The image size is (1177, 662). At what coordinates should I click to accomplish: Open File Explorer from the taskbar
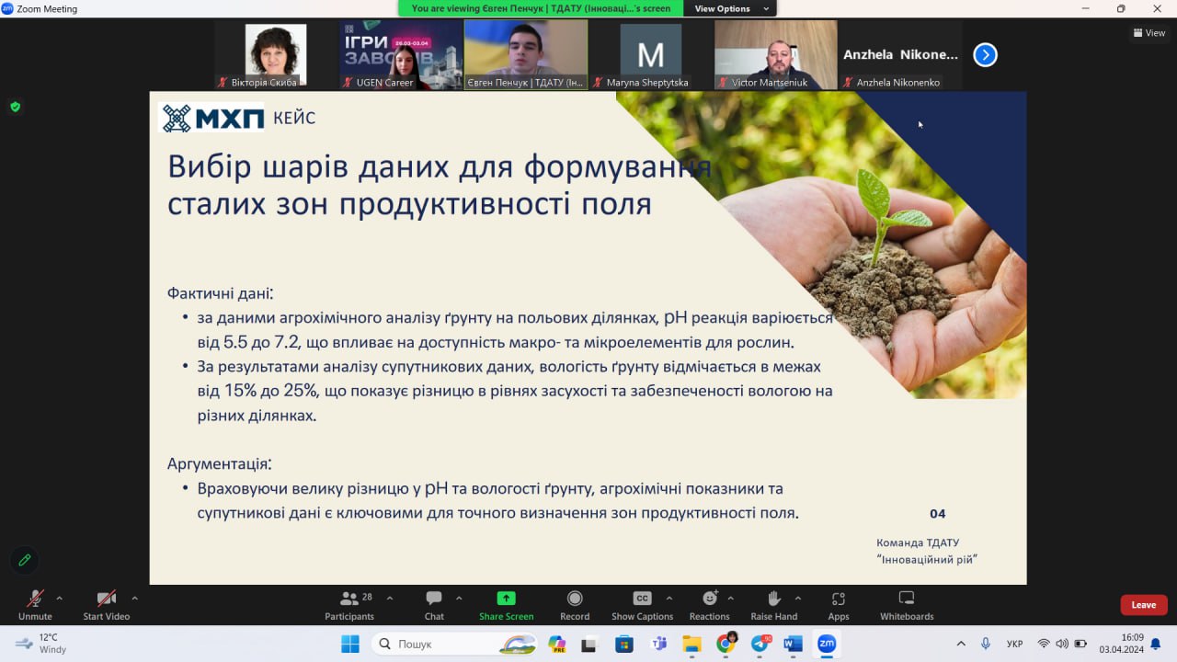pyautogui.click(x=691, y=644)
